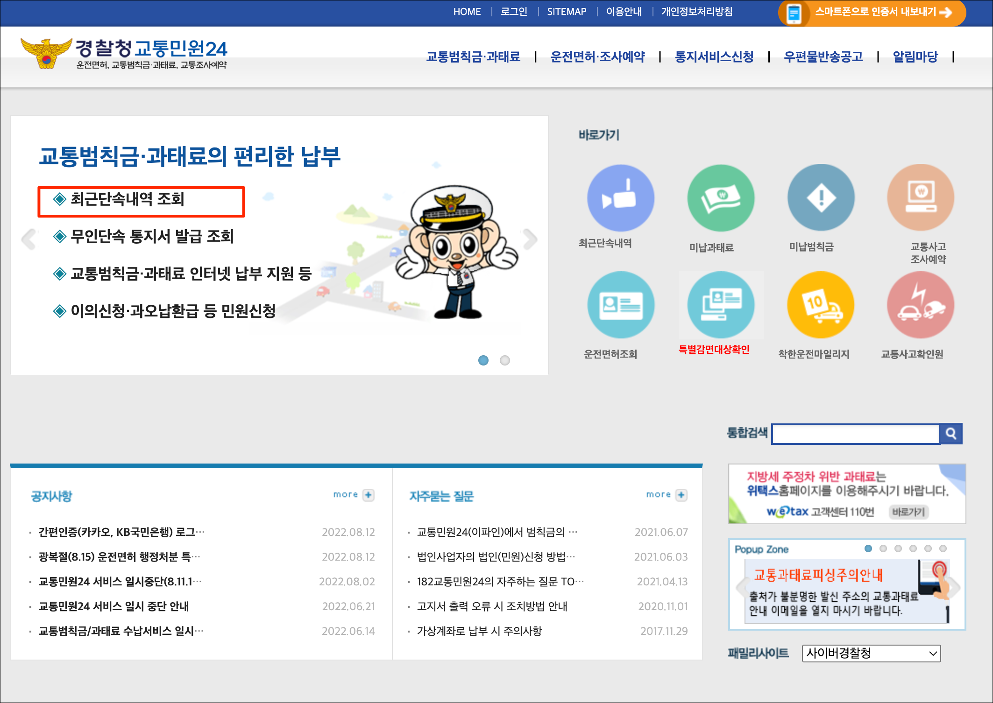The width and height of the screenshot is (993, 703).
Task: Open the 운전면허·조사예약 menu
Action: click(x=597, y=57)
